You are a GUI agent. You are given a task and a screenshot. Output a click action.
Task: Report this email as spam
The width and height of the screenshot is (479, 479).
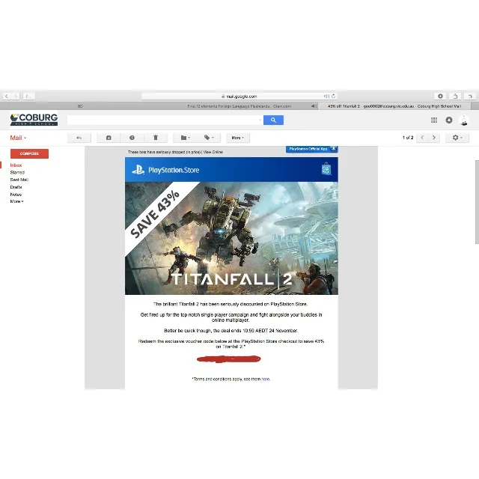[132, 138]
